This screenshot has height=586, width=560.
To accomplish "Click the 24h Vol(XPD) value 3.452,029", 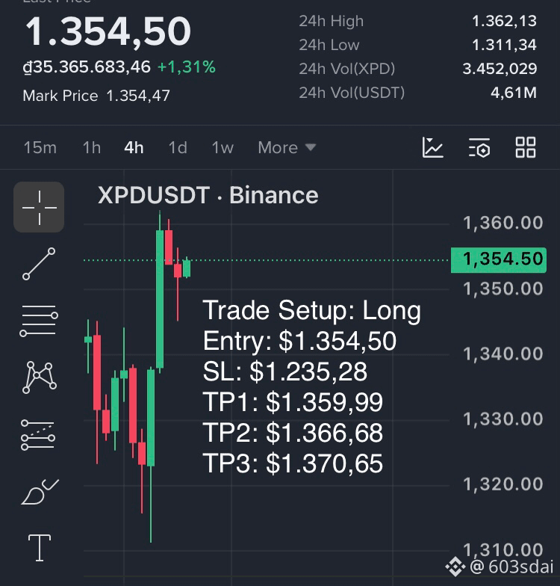I will [500, 69].
